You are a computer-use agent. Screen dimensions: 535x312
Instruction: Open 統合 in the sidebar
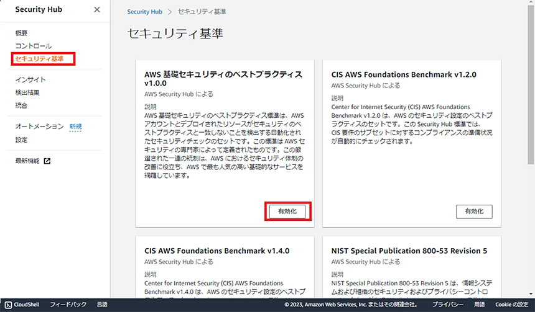coord(21,105)
